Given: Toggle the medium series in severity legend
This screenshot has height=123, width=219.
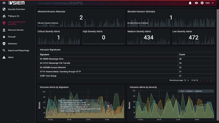Looking at the screenshot, I should click(x=188, y=91).
